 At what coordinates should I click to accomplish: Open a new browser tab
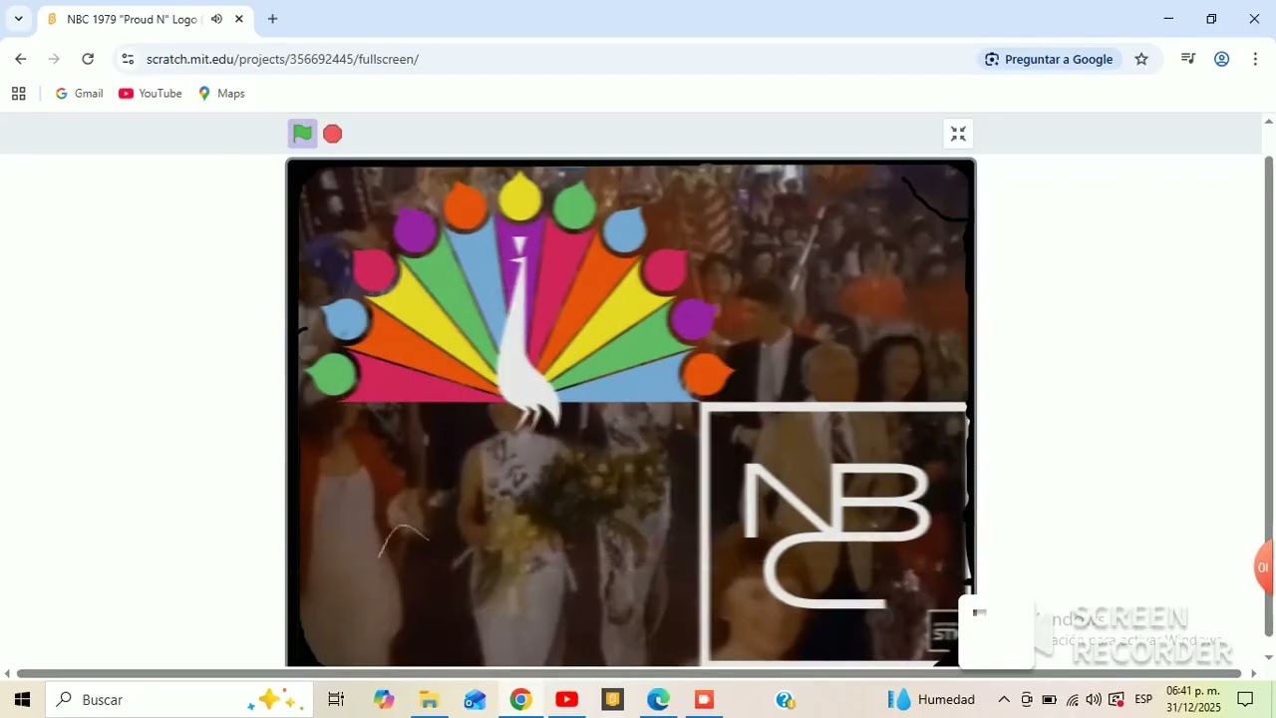pos(272,19)
